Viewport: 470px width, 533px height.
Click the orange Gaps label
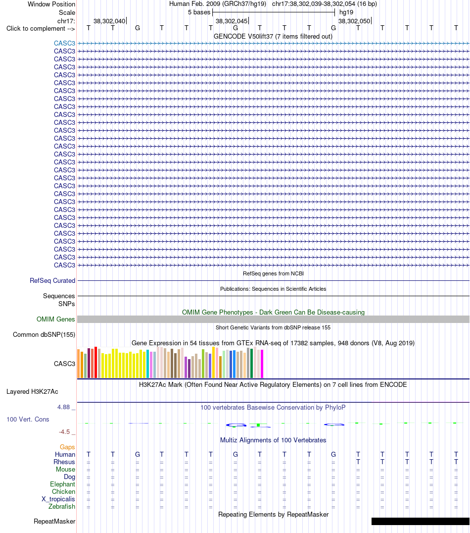point(67,447)
